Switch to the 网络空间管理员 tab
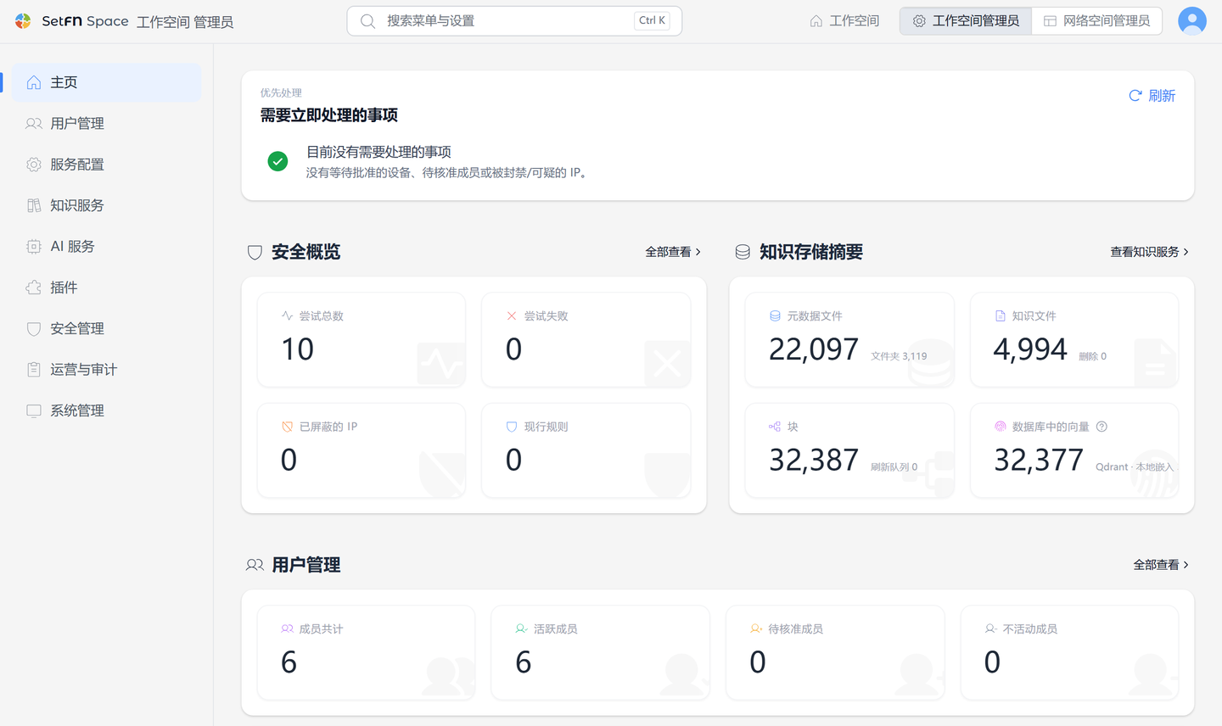 1096,21
